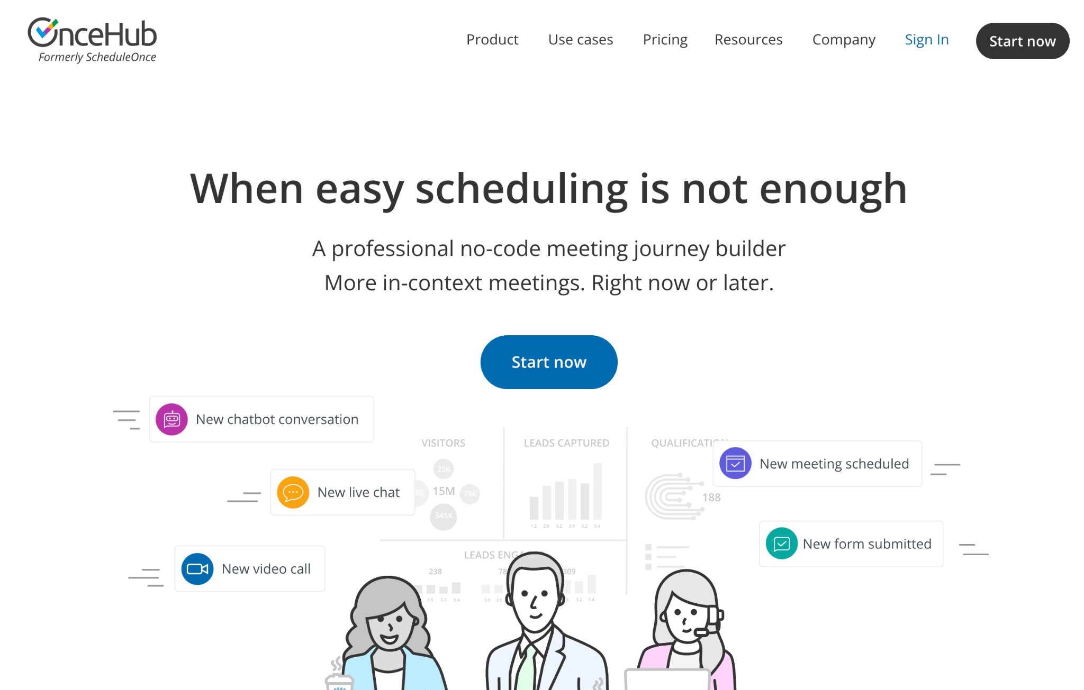Expand the Resources menu
Screen dimensions: 1084x690
(748, 40)
